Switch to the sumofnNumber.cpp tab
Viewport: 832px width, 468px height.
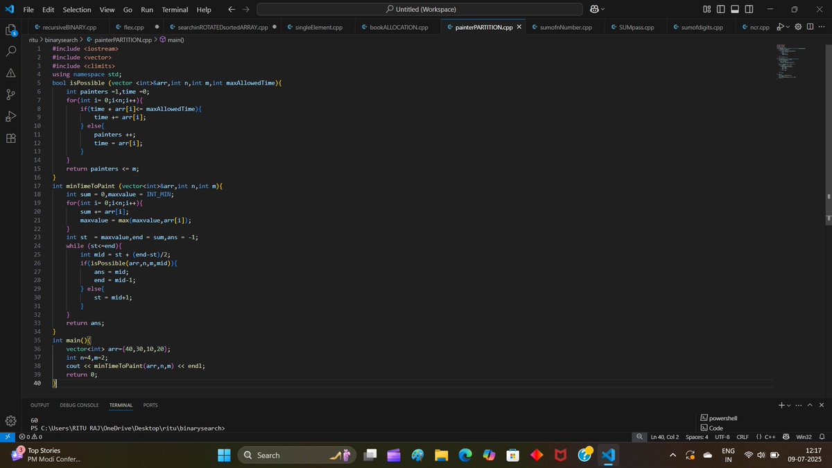(x=566, y=27)
